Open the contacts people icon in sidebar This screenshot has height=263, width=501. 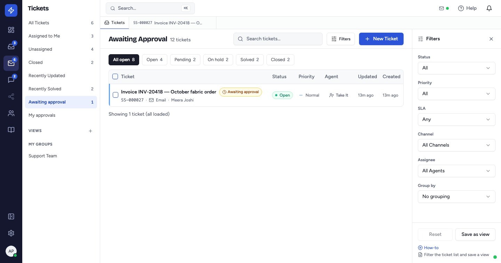pyautogui.click(x=11, y=113)
